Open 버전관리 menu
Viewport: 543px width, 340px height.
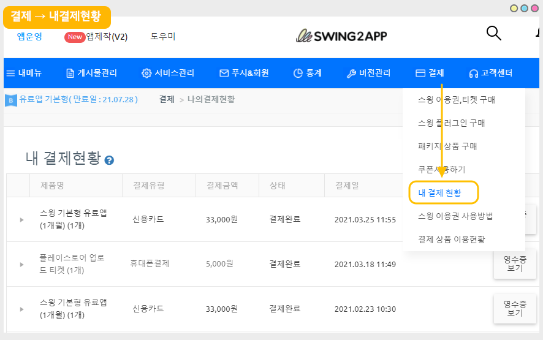368,74
